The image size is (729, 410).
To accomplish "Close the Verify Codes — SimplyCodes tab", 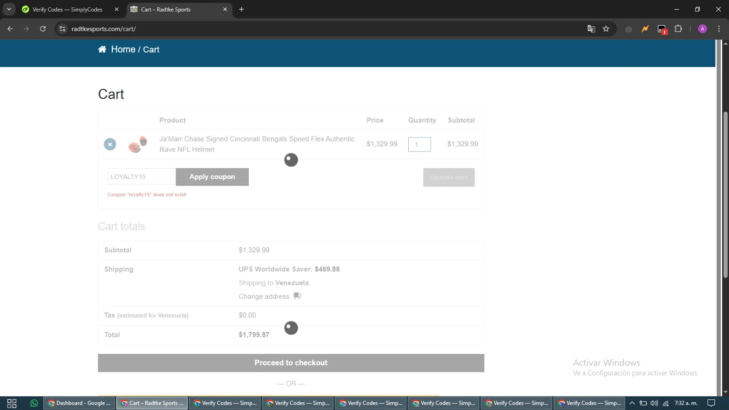I will [117, 9].
